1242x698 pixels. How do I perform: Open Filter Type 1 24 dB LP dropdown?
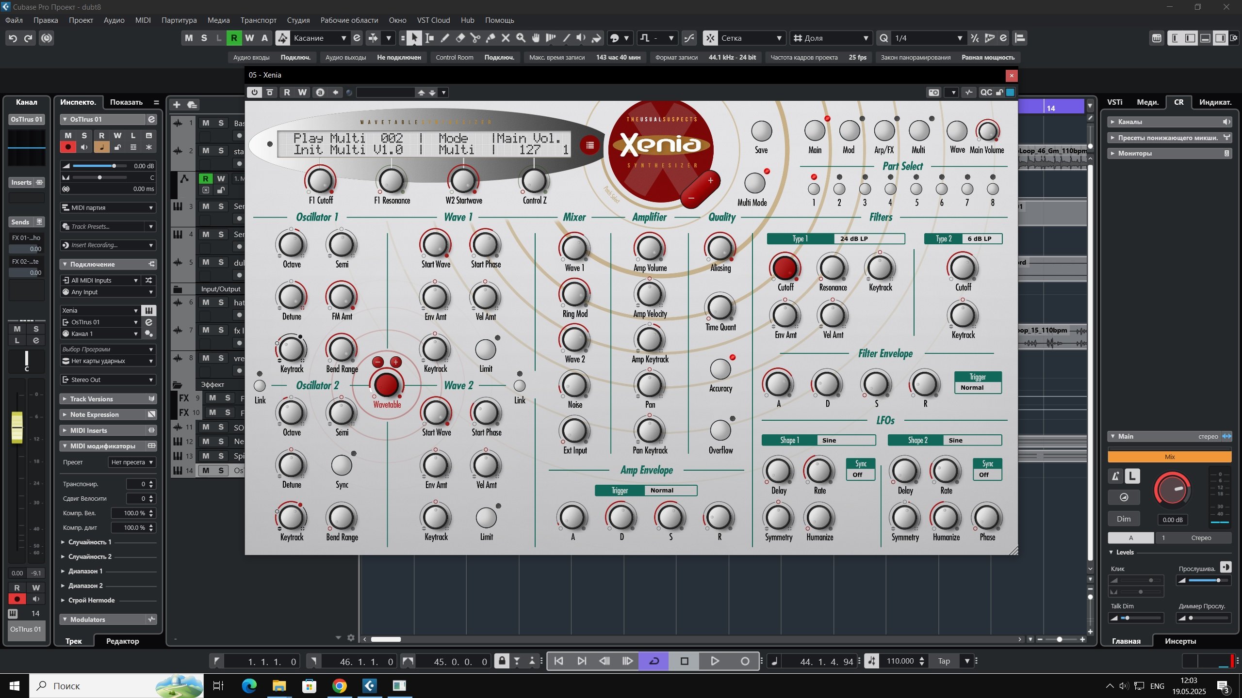coord(868,238)
